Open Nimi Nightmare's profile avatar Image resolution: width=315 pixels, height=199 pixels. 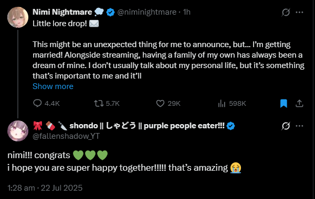[18, 17]
